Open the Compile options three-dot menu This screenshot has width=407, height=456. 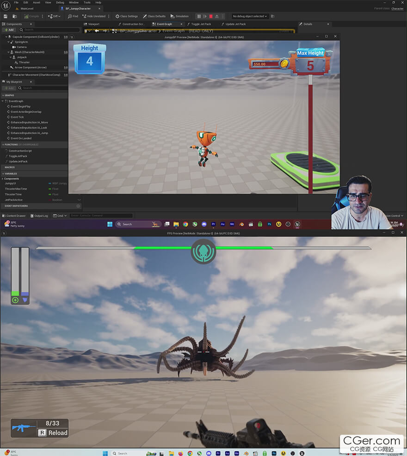point(43,16)
